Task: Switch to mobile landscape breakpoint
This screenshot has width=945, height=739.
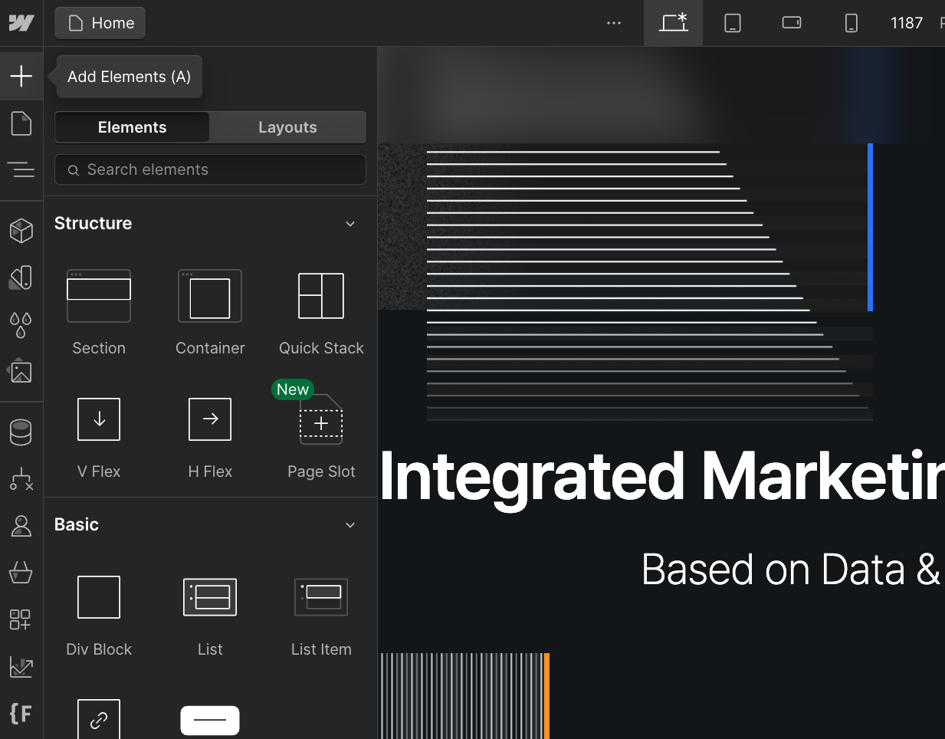Action: 792,23
